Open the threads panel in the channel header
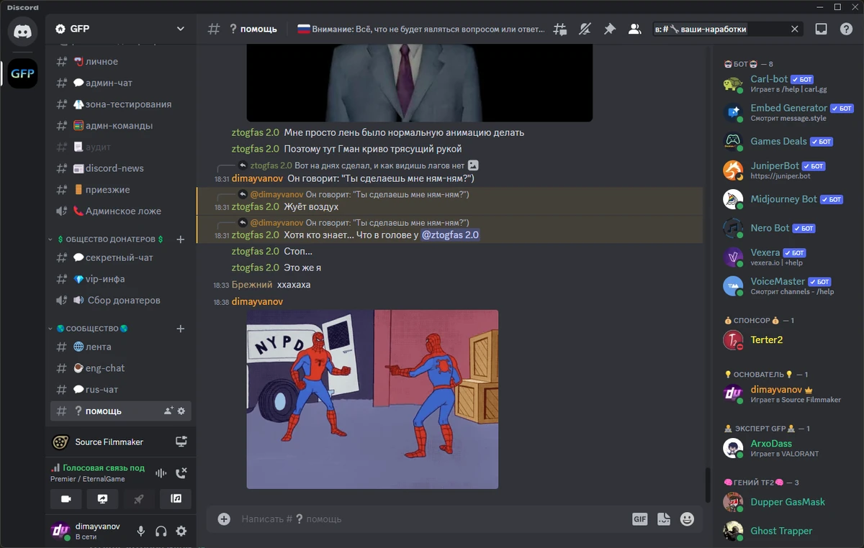Screen dimensions: 864x548 [560, 29]
